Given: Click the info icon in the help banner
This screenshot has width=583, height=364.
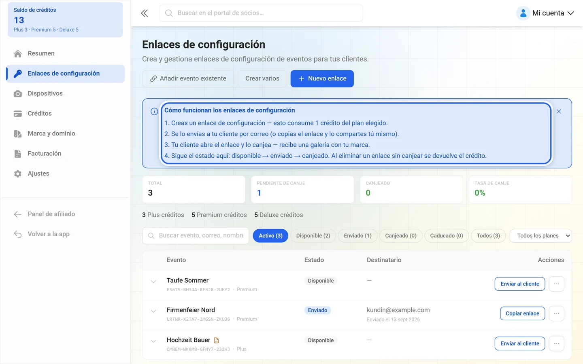Looking at the screenshot, I should [154, 112].
